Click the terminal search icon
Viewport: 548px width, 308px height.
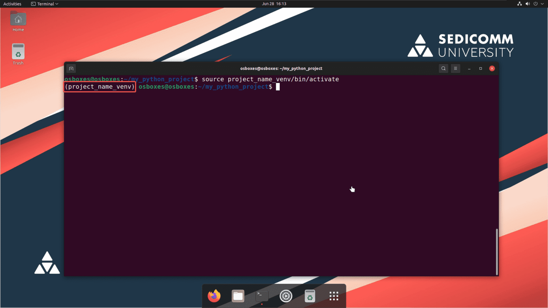point(443,68)
